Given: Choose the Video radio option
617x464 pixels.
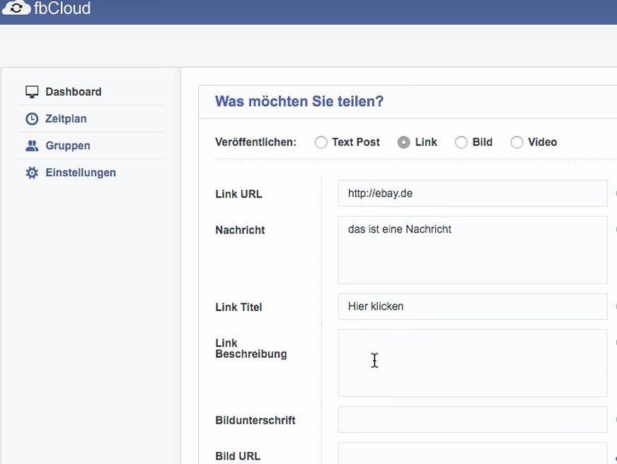Looking at the screenshot, I should (x=517, y=142).
